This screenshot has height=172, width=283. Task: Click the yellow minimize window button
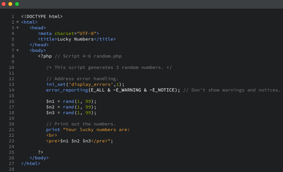click(x=10, y=4)
